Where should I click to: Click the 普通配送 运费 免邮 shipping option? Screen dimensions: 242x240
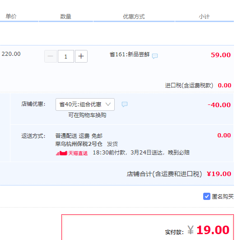[x=79, y=136]
